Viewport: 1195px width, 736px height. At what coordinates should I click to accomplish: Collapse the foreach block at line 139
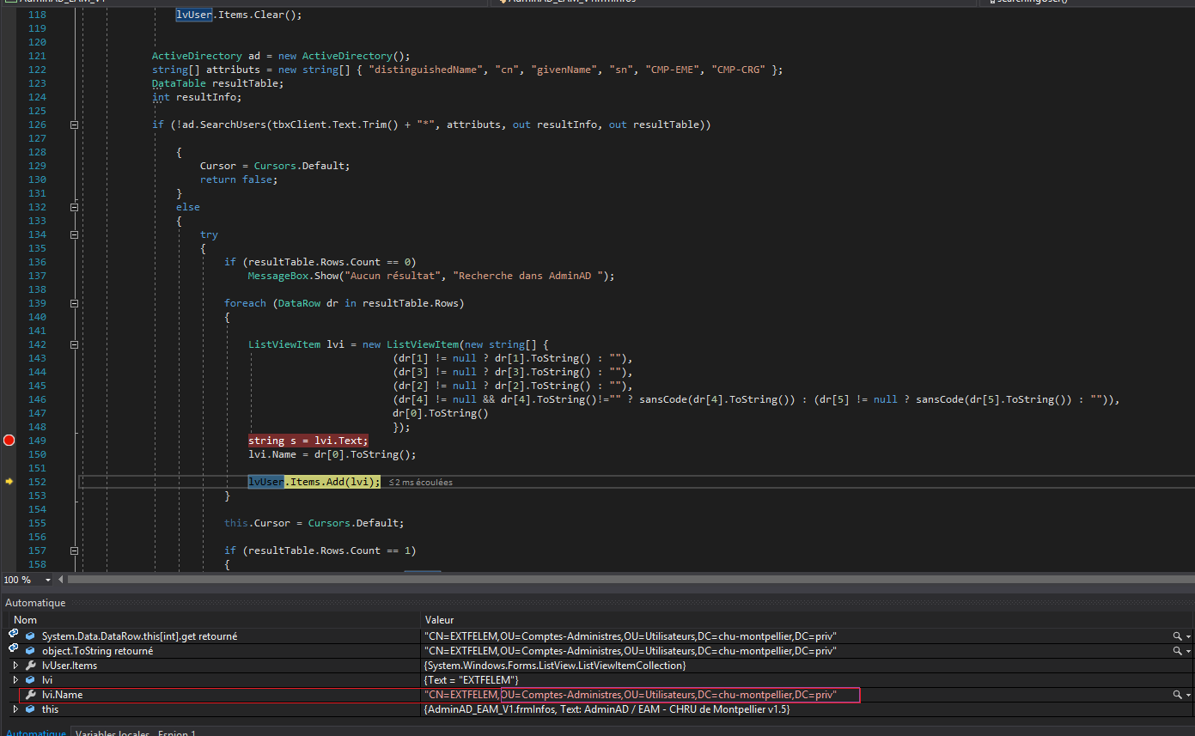[74, 303]
